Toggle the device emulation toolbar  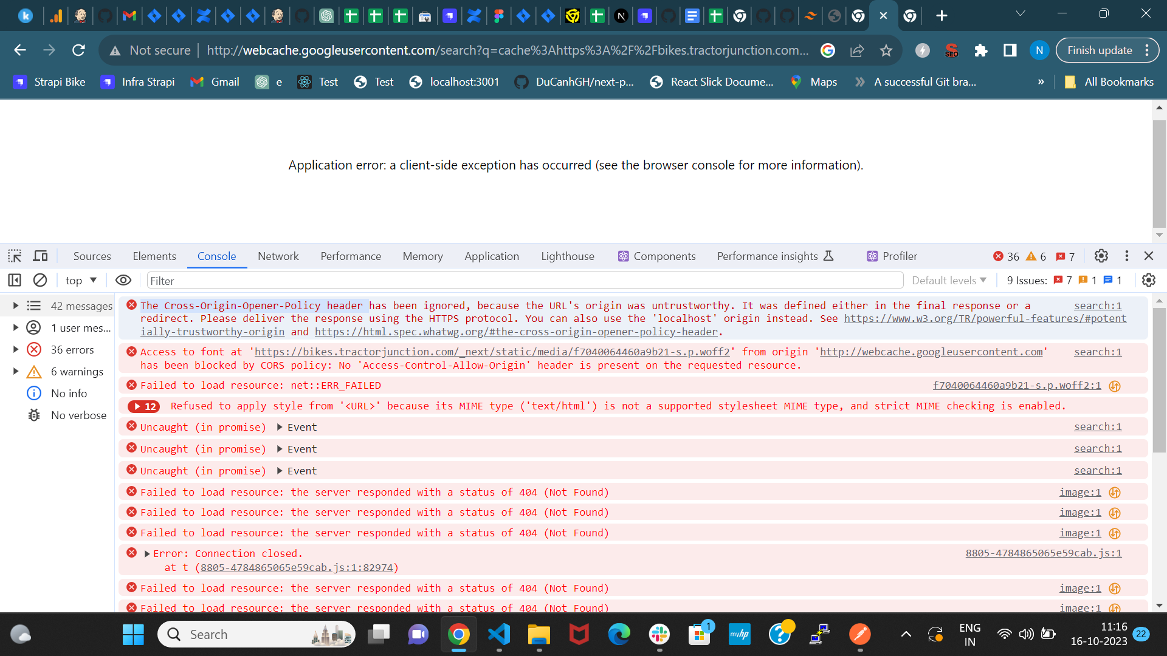point(40,256)
